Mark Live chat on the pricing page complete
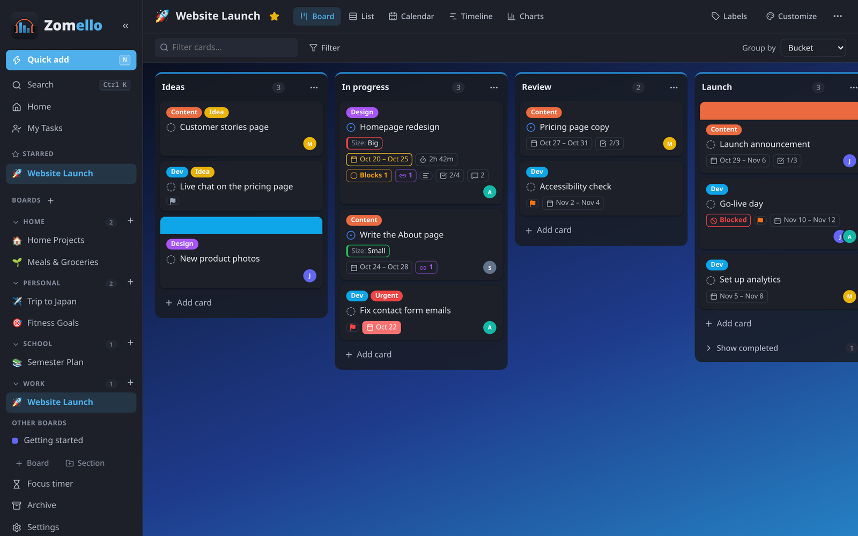Viewport: 858px width, 536px height. pos(171,187)
